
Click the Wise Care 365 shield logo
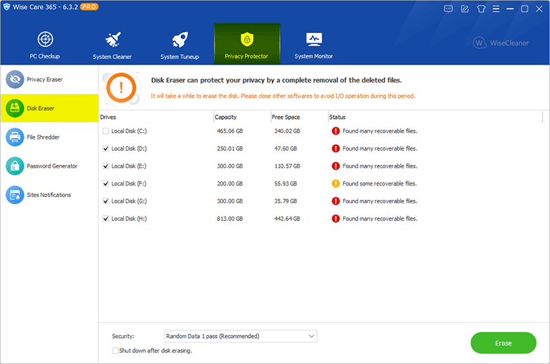tap(7, 7)
